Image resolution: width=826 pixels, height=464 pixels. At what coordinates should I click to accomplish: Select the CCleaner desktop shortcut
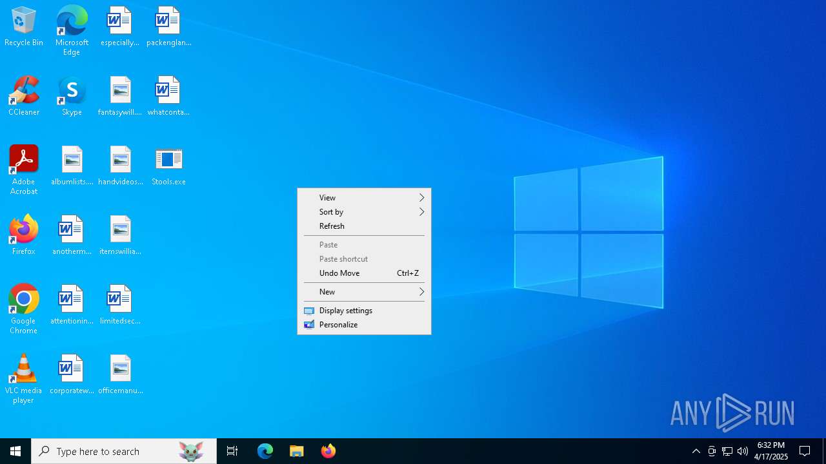[x=24, y=97]
